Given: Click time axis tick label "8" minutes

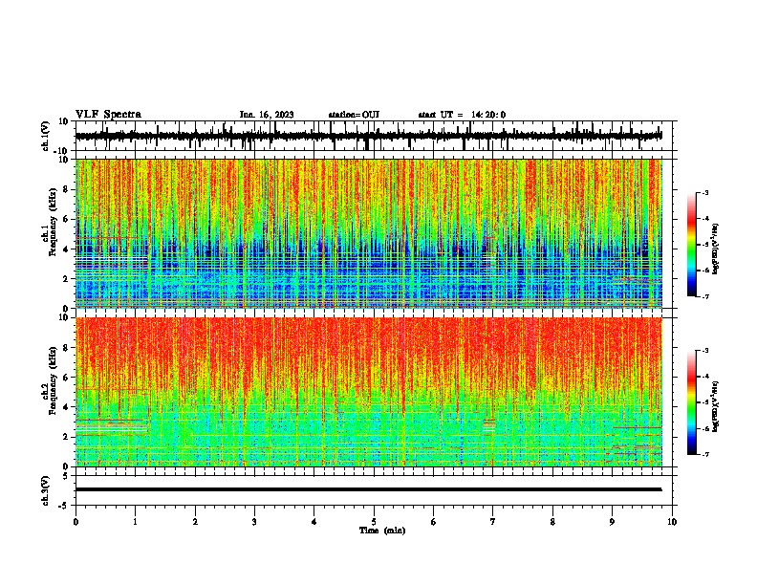Looking at the screenshot, I should [552, 522].
